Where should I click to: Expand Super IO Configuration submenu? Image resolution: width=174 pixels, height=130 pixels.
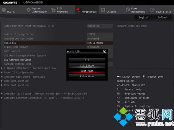(19, 73)
